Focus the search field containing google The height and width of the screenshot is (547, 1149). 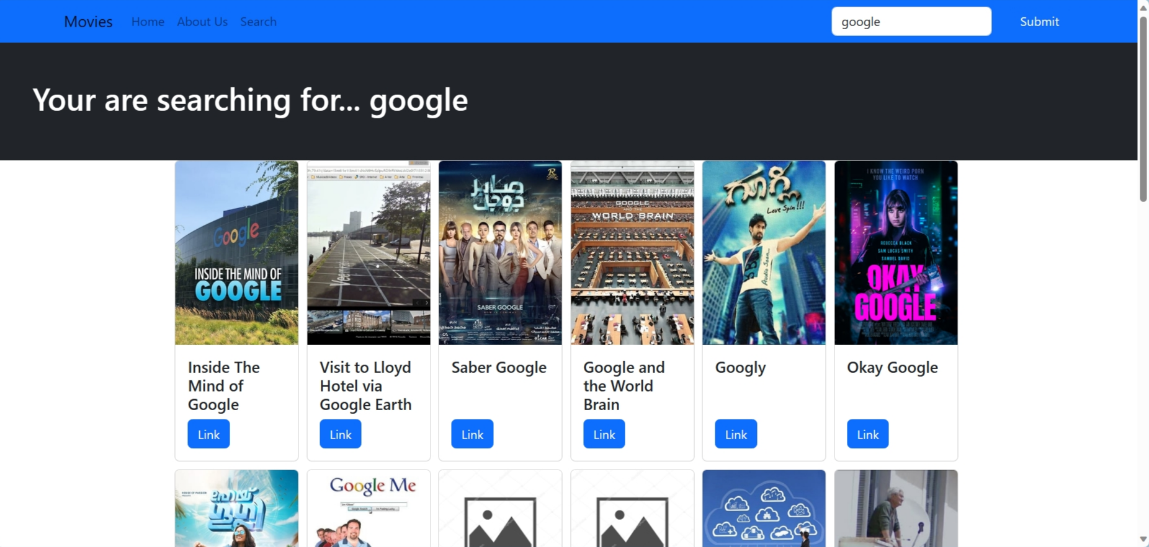911,22
